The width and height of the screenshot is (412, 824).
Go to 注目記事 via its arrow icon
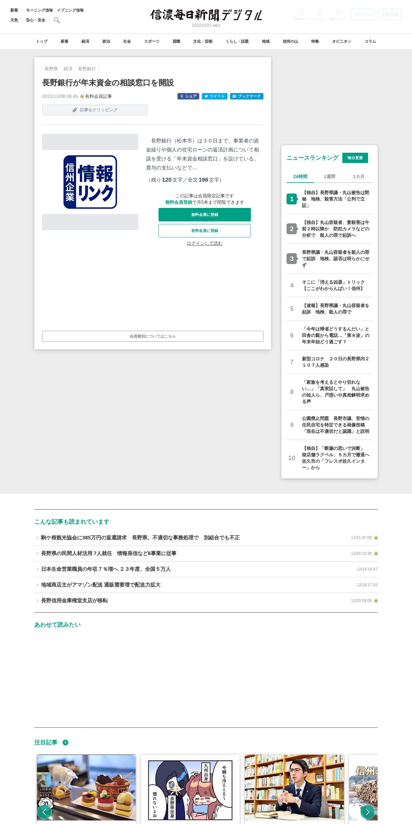pyautogui.click(x=65, y=742)
